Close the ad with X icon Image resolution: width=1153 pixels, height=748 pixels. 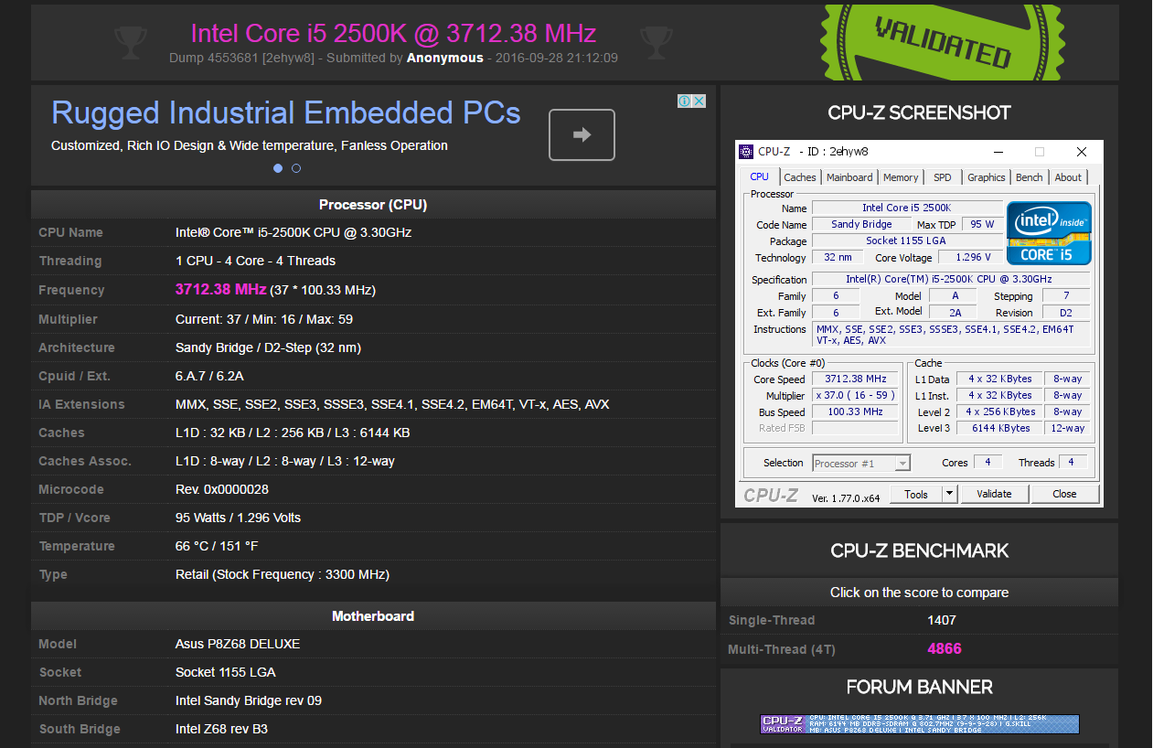(699, 101)
